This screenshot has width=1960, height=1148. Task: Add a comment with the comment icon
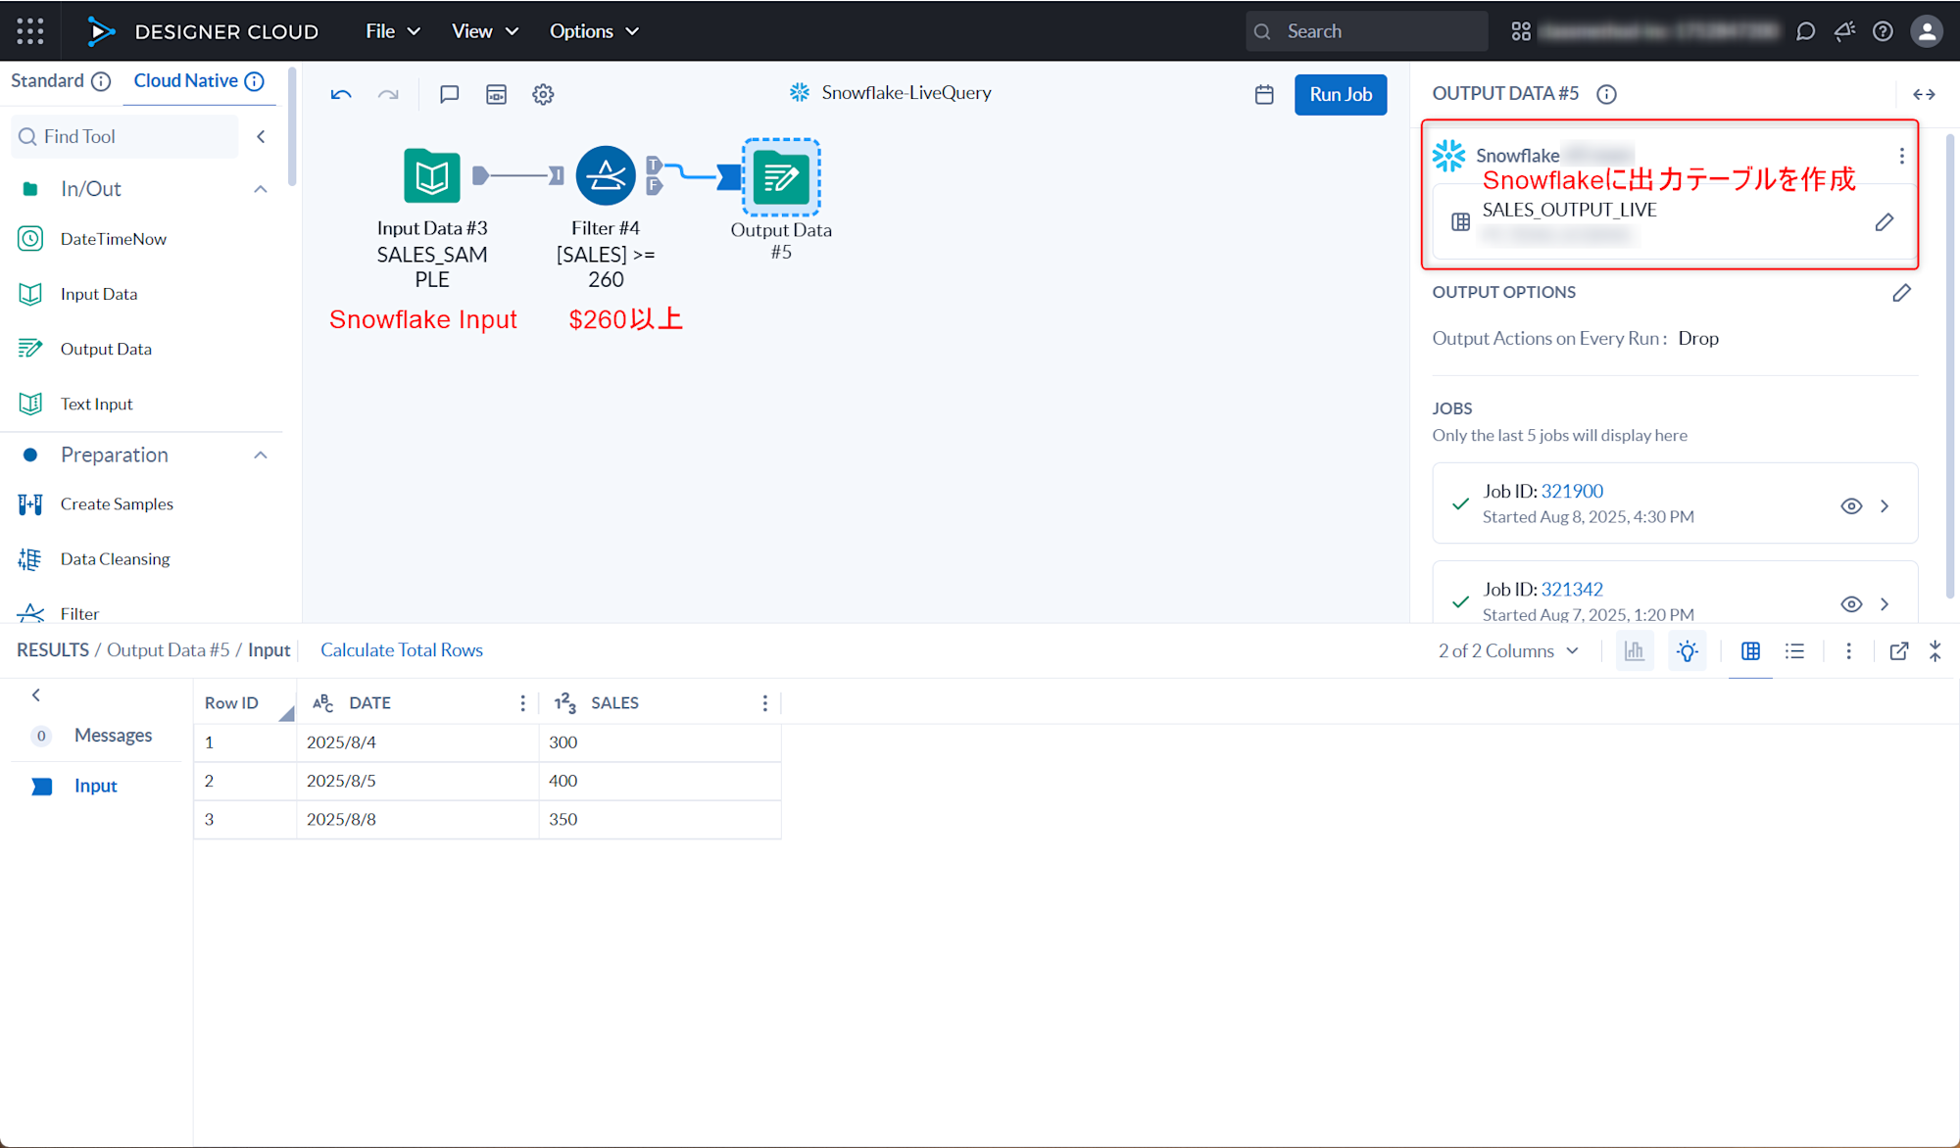[450, 95]
